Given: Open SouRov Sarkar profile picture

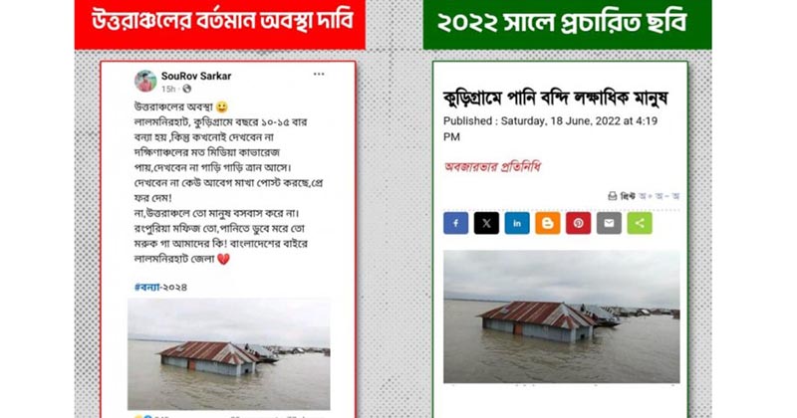Looking at the screenshot, I should click(x=145, y=81).
